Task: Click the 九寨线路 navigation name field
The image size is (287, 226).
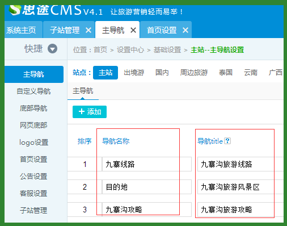Action: coord(147,164)
